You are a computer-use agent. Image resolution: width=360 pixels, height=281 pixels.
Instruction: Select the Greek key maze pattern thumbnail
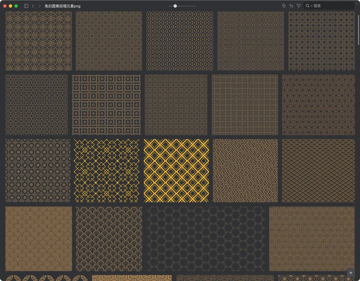tap(245, 170)
